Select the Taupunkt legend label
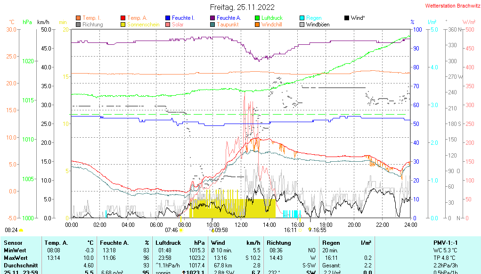 (x=228, y=25)
